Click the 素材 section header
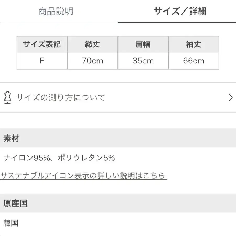This screenshot has height=236, width=236. (x=12, y=138)
